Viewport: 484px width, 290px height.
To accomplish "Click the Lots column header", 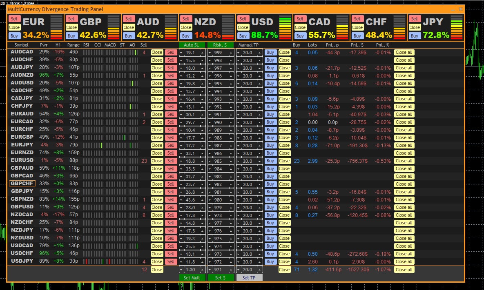I will [312, 45].
